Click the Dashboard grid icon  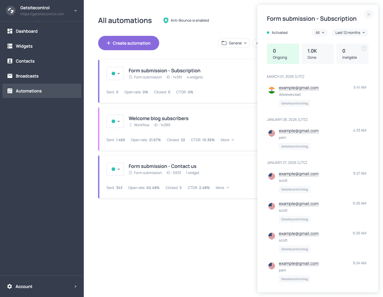pos(10,31)
